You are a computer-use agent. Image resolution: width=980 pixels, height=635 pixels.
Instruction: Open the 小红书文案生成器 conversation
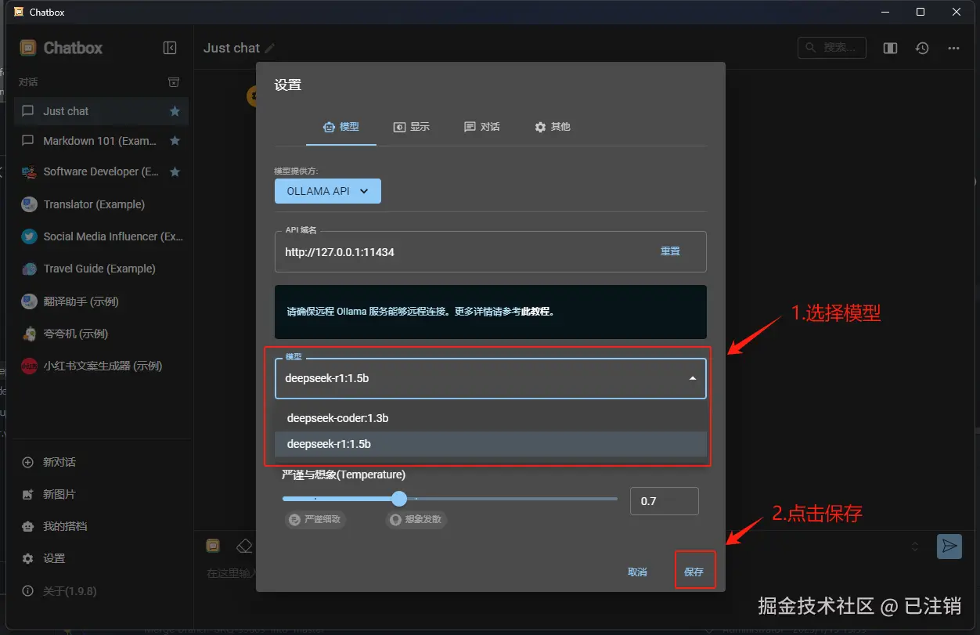(x=101, y=366)
